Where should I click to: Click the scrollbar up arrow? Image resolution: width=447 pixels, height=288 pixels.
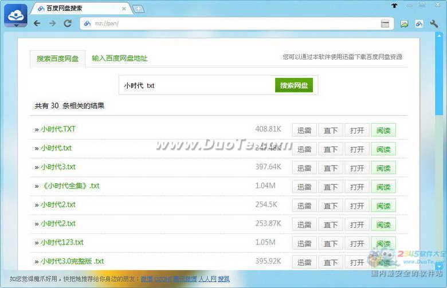(x=439, y=35)
